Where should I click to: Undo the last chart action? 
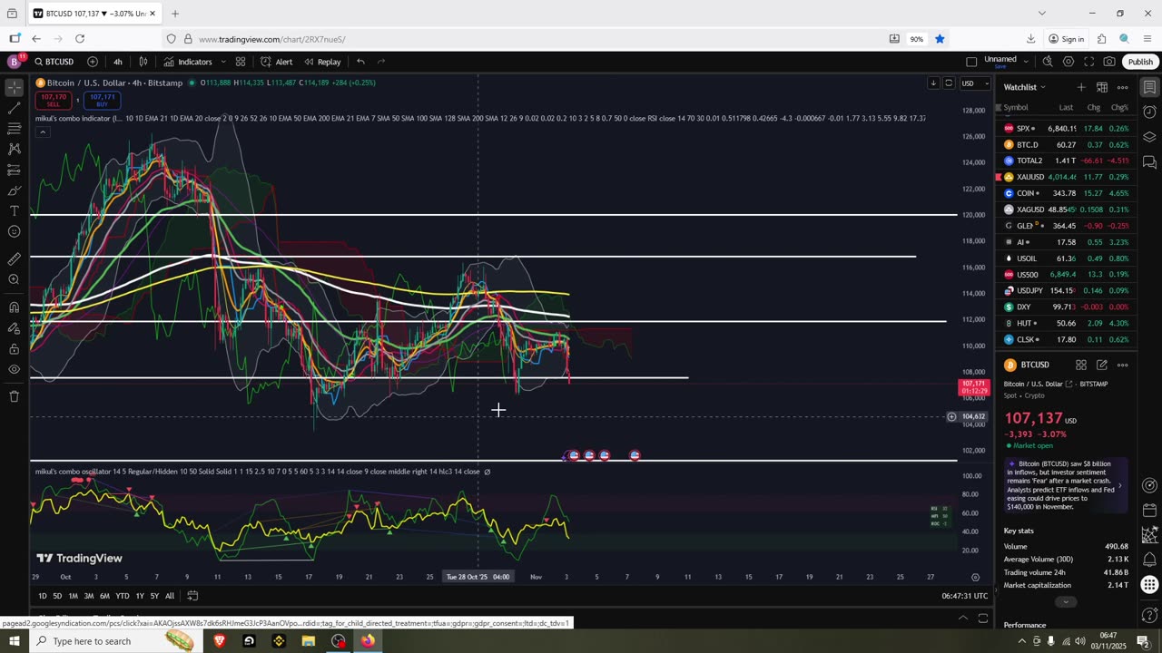tap(360, 62)
